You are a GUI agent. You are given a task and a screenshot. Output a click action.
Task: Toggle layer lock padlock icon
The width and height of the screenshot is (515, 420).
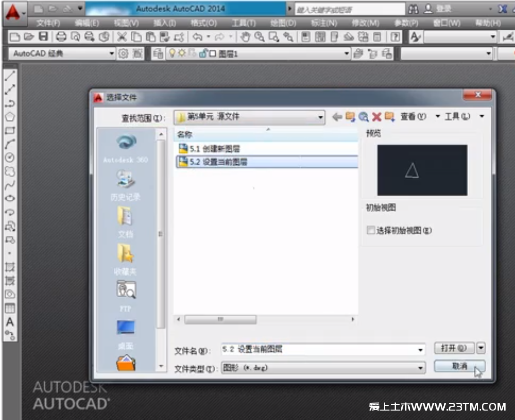(x=203, y=53)
